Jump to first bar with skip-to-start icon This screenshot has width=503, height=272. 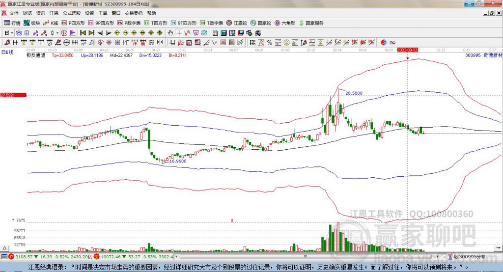(x=83, y=33)
